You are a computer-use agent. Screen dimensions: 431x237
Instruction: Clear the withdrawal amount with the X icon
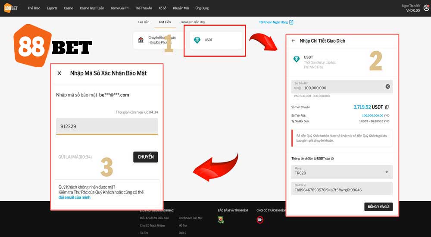(x=387, y=86)
